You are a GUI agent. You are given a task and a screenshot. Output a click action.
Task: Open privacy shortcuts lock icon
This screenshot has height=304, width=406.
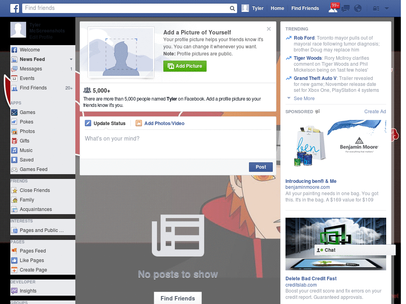[x=376, y=9]
